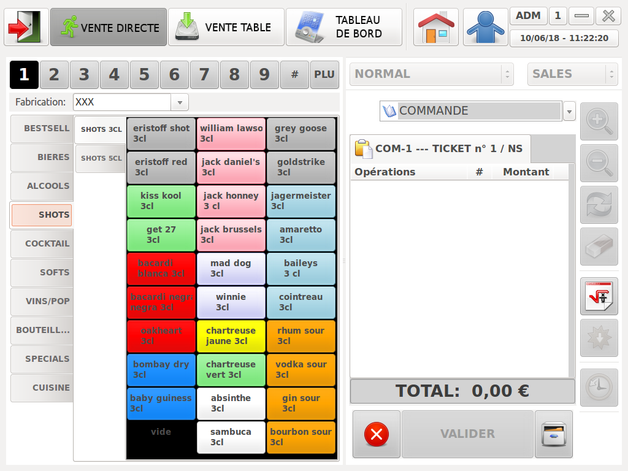Click the eraser icon
This screenshot has width=628, height=471.
599,247
